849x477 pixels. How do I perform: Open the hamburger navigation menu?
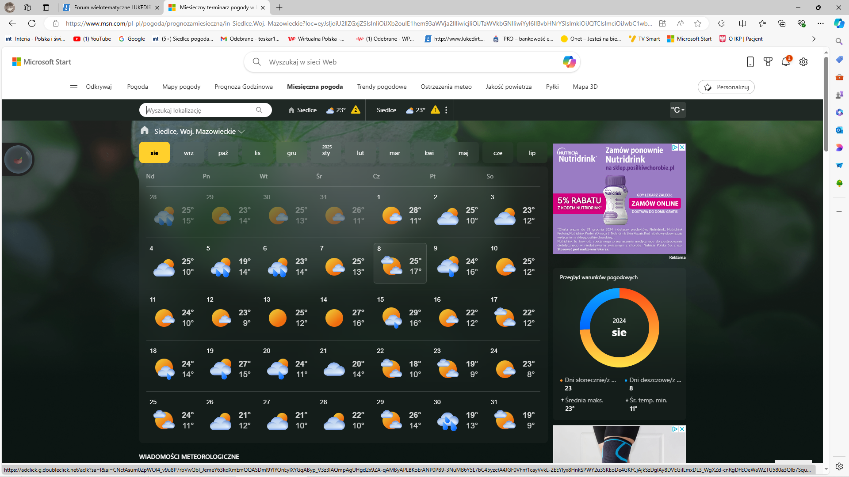[x=73, y=87]
